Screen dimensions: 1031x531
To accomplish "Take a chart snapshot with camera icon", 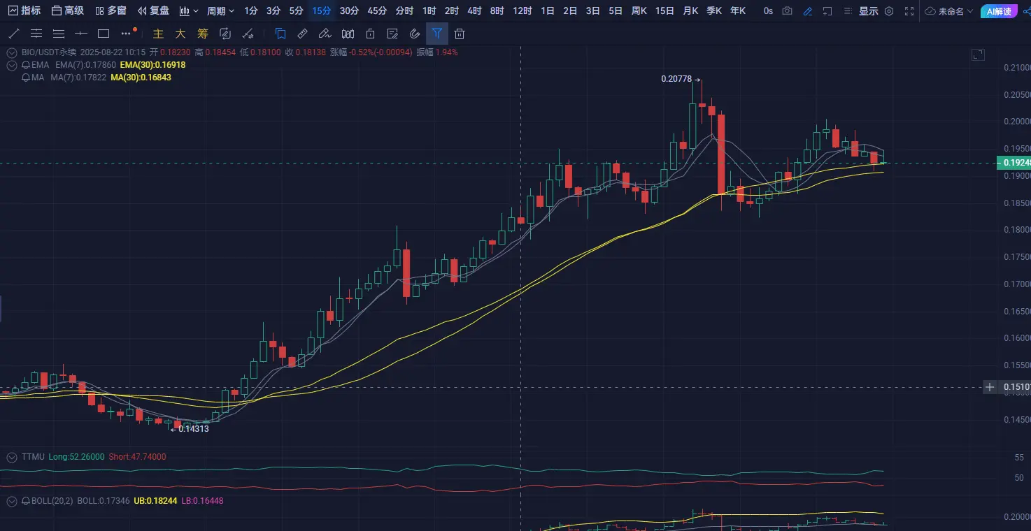I will 788,11.
